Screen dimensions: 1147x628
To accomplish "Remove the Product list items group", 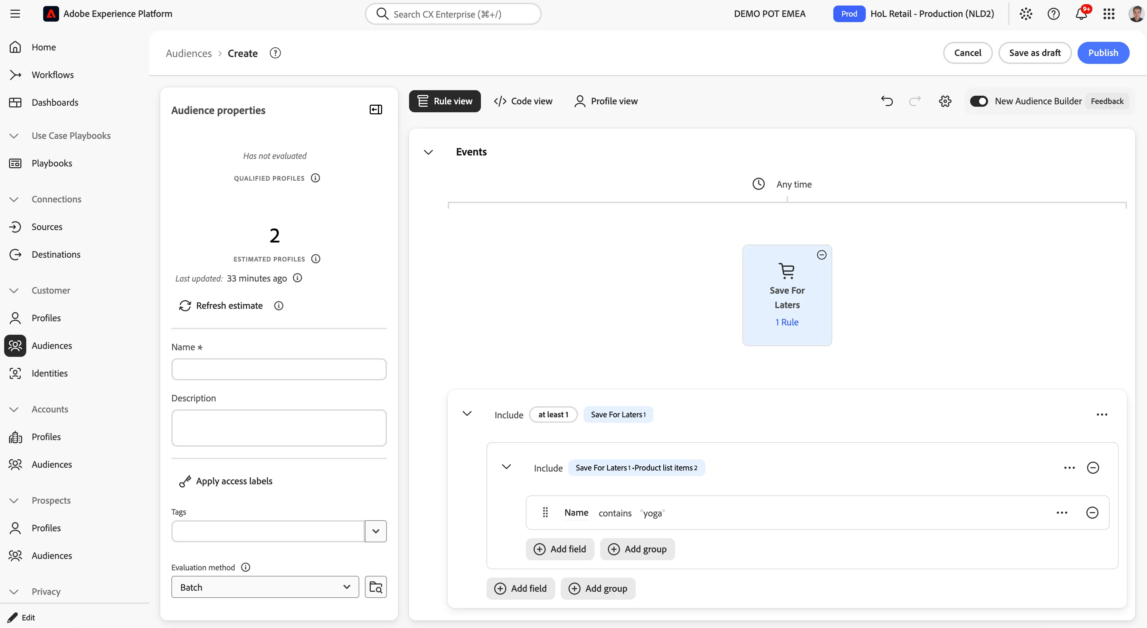I will (1093, 467).
